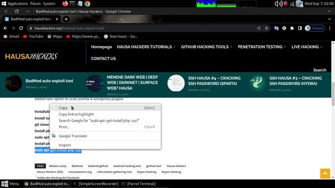Viewport: 335px width, 188px height.
Task: Click the Hausa Hackers tag
Action: (x=176, y=166)
